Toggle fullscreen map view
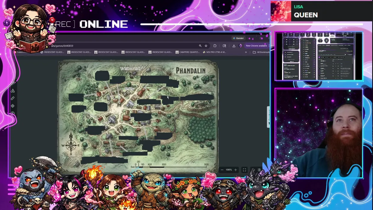The width and height of the screenshot is (373, 210). coord(244,170)
